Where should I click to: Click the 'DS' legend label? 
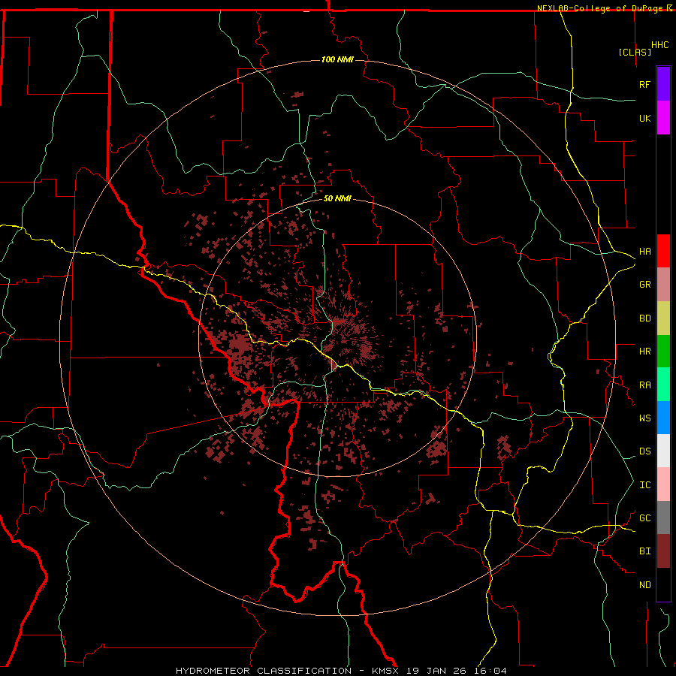pyautogui.click(x=644, y=451)
